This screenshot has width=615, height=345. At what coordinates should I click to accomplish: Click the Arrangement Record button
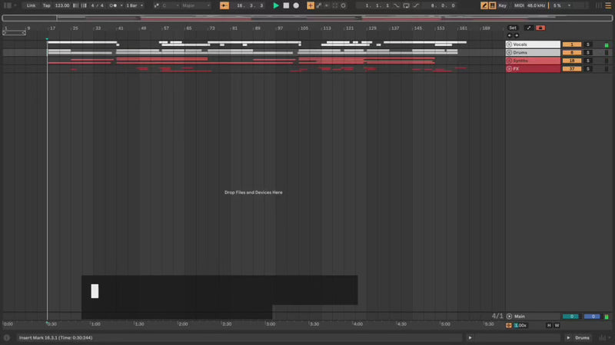point(296,5)
